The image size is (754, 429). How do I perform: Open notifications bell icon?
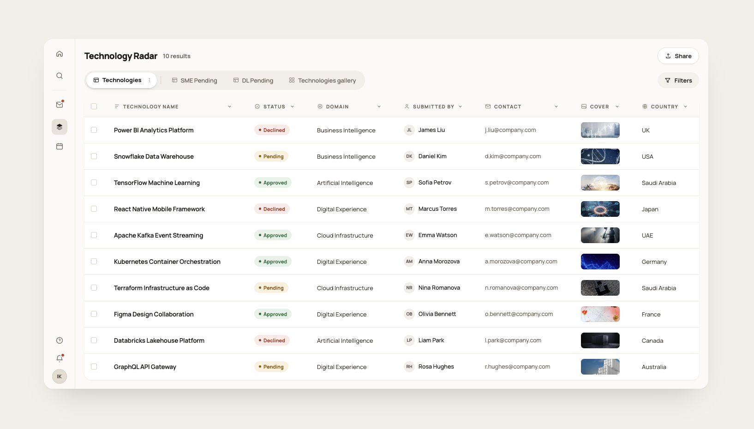(x=60, y=358)
